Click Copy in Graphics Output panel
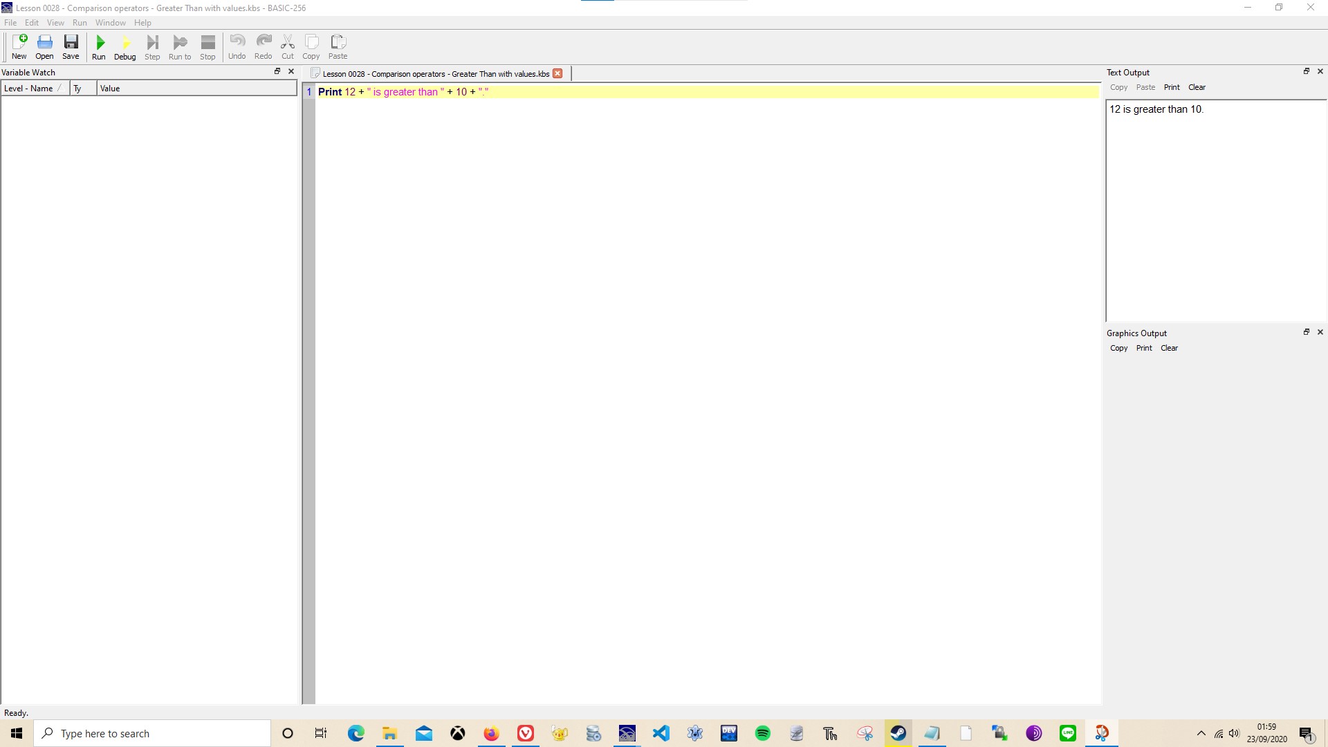The height and width of the screenshot is (747, 1328). pyautogui.click(x=1118, y=348)
